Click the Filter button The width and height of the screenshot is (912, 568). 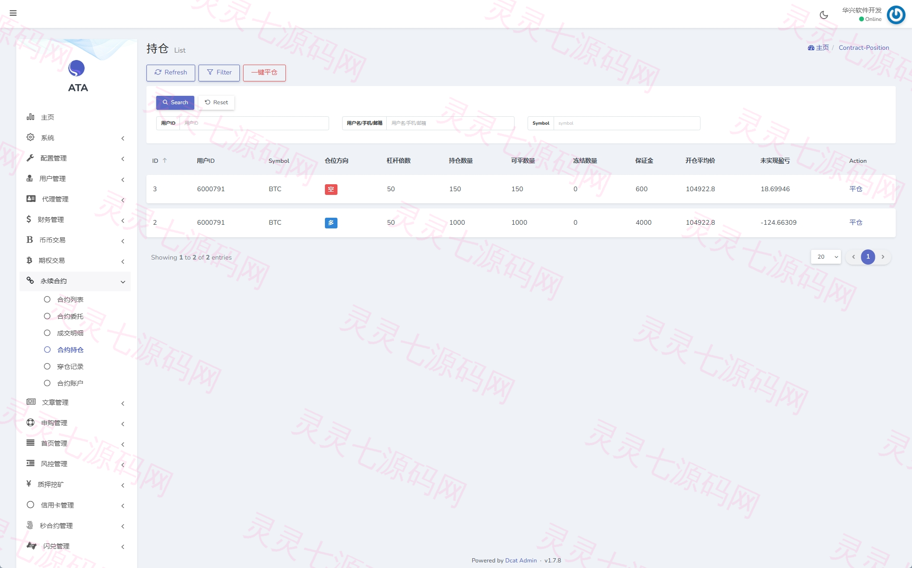(x=219, y=73)
